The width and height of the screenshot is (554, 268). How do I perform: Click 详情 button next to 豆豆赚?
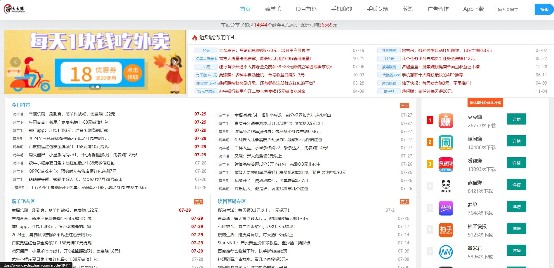pyautogui.click(x=516, y=119)
